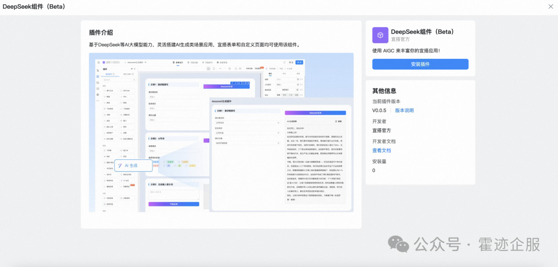
Task: Click the DeepSeek组件（Beta）title beside the plugin icon
Action: (423, 31)
